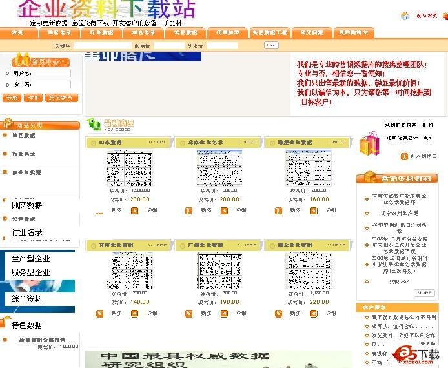This screenshot has width=448, height=368.
Task: Click MORE on the 山东数据 card header
Action: [158, 142]
